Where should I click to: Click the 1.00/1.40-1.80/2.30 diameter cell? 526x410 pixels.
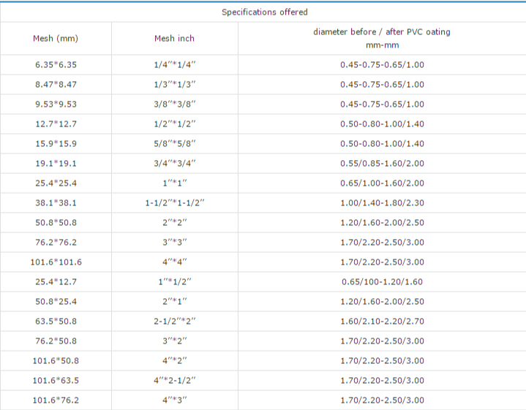pos(381,202)
